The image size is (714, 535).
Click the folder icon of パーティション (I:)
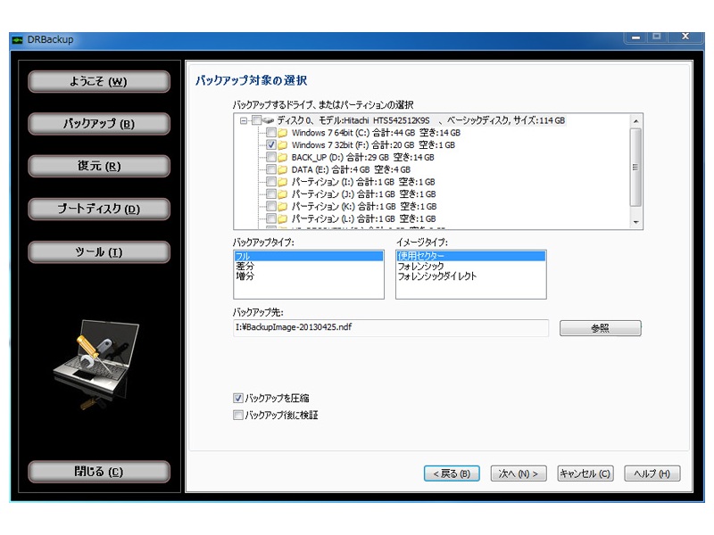[282, 182]
